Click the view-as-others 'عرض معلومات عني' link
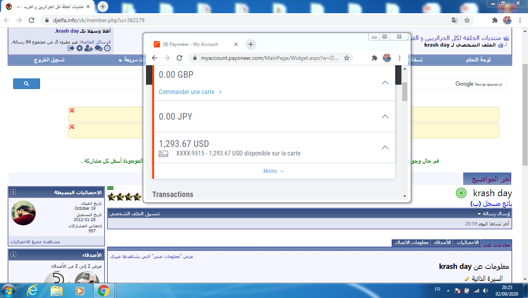The height and width of the screenshot is (298, 528). pyautogui.click(x=152, y=256)
